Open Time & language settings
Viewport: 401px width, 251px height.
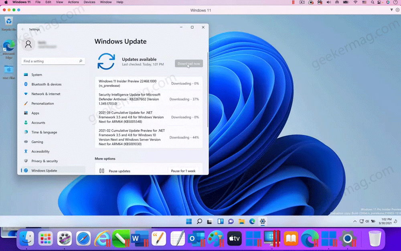53,132
